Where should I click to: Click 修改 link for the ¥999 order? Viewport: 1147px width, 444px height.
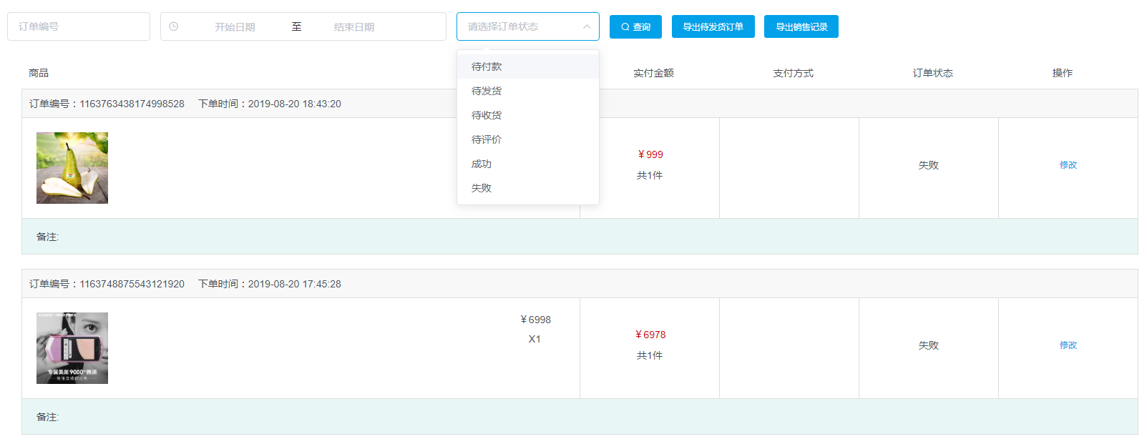point(1068,165)
